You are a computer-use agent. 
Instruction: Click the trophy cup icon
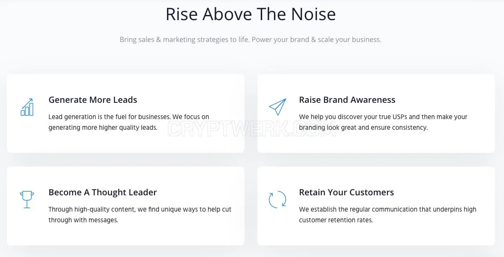pos(27,200)
